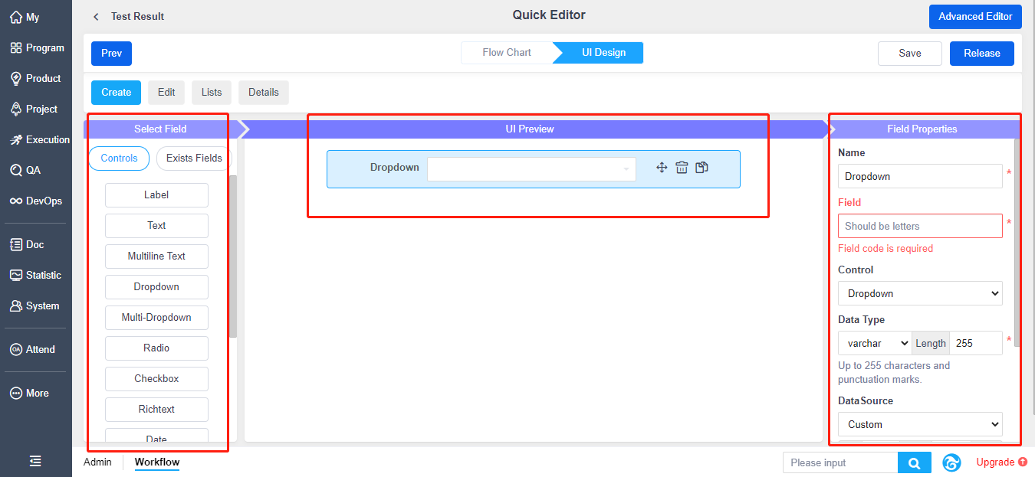This screenshot has width=1035, height=477.
Task: Click back arrow next to Test Result
Action: [96, 16]
